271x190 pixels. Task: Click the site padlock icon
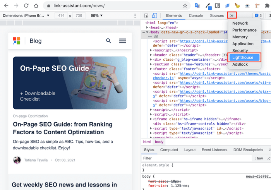point(48,6)
